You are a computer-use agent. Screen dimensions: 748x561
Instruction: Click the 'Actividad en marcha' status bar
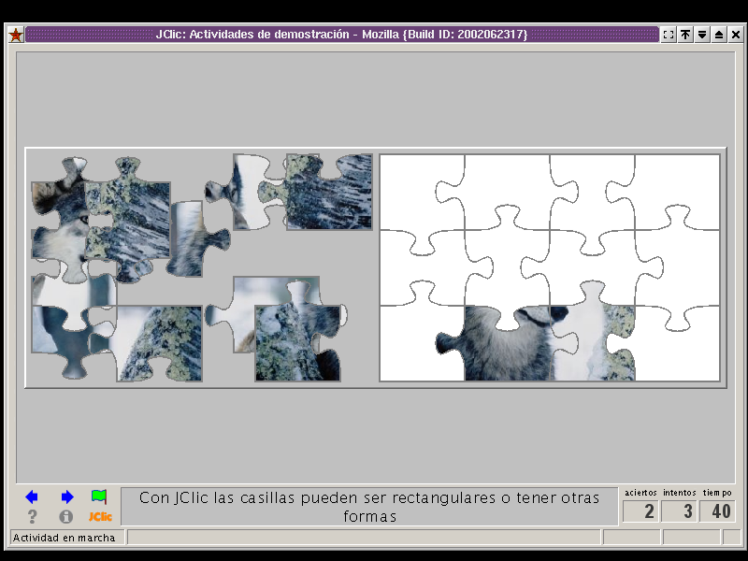pos(65,538)
